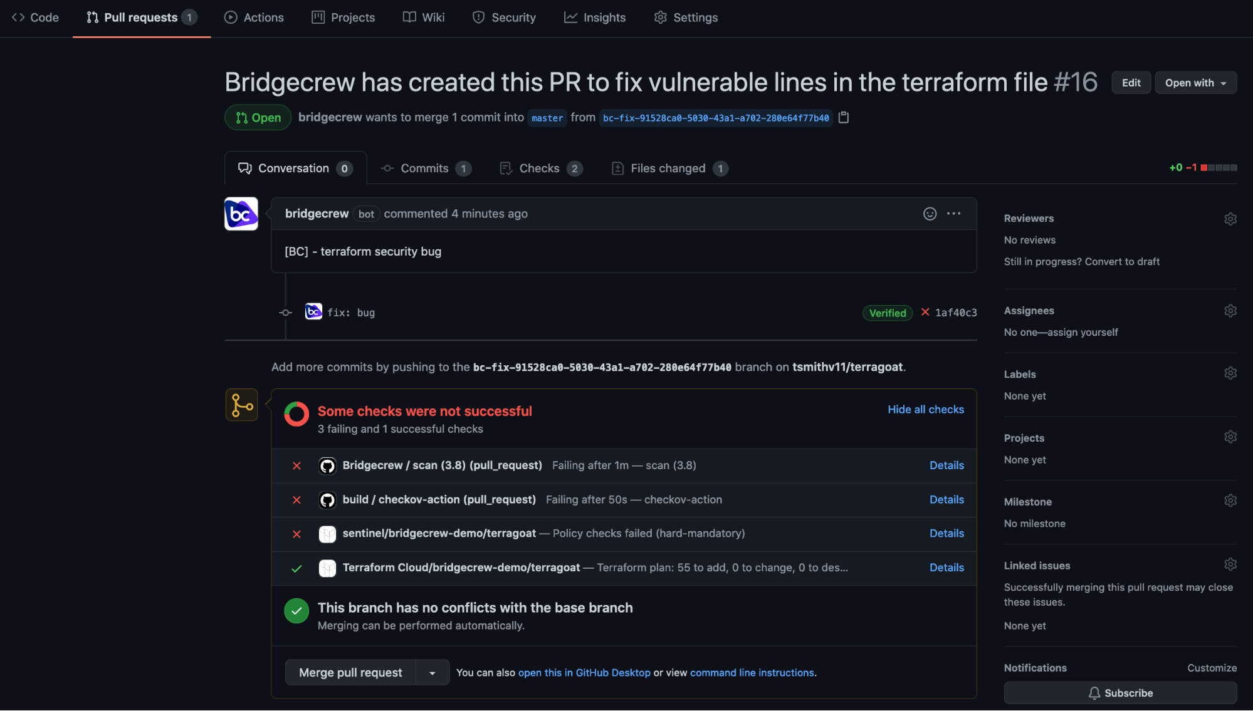Viewport: 1253px width, 711px height.
Task: Open Linked issues settings gear
Action: click(1230, 564)
